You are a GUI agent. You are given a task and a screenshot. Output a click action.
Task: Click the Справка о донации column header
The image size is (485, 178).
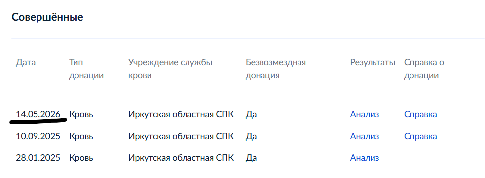tap(424, 69)
